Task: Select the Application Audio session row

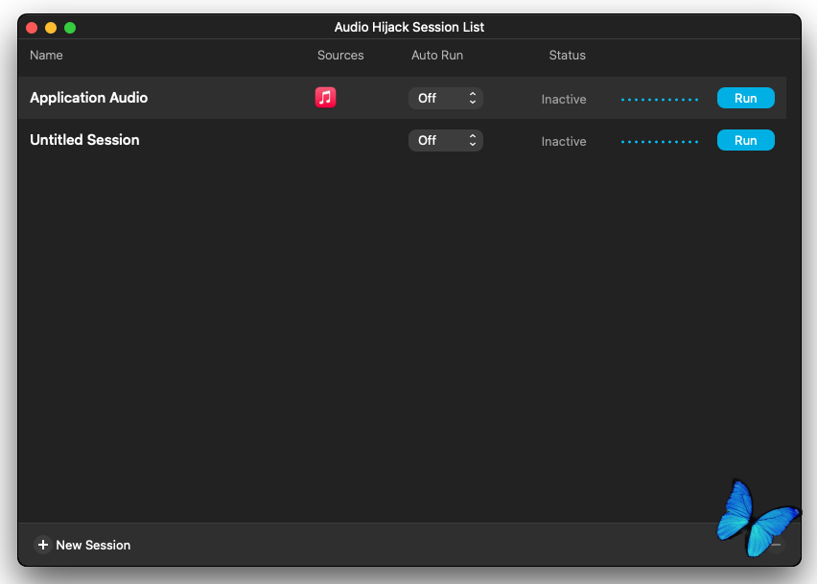Action: click(x=192, y=98)
